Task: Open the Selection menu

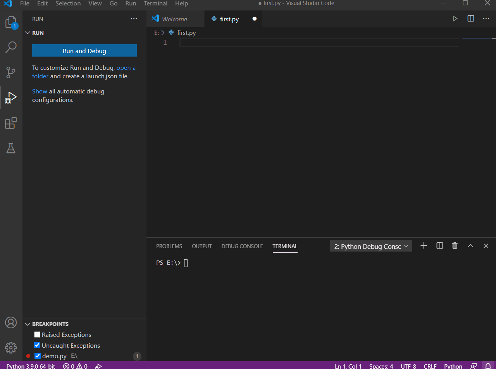Action: coord(68,3)
